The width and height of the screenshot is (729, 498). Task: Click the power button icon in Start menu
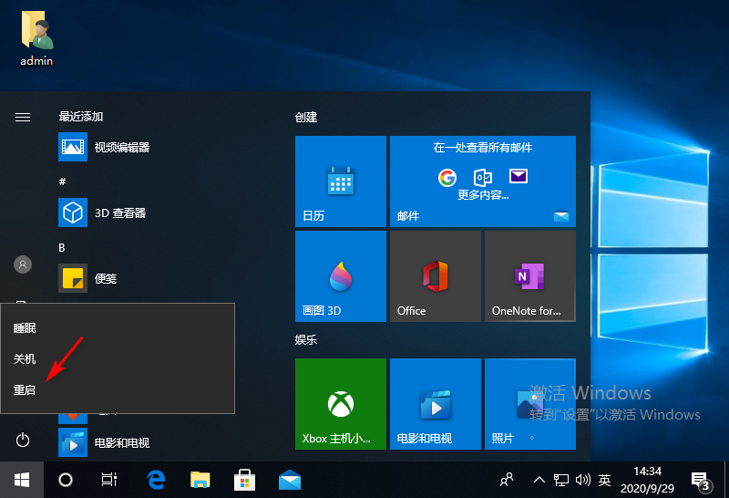23,441
